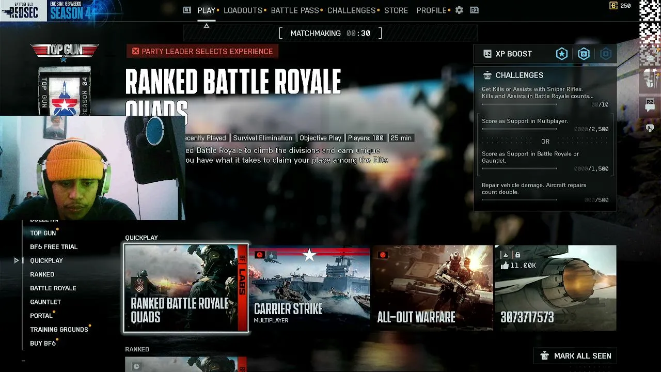Select the Ranked Battle Royale Quads card
This screenshot has height=372, width=661.
[x=186, y=288]
